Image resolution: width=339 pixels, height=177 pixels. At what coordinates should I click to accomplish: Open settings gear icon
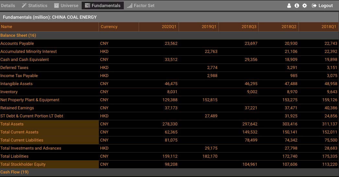pos(305,5)
